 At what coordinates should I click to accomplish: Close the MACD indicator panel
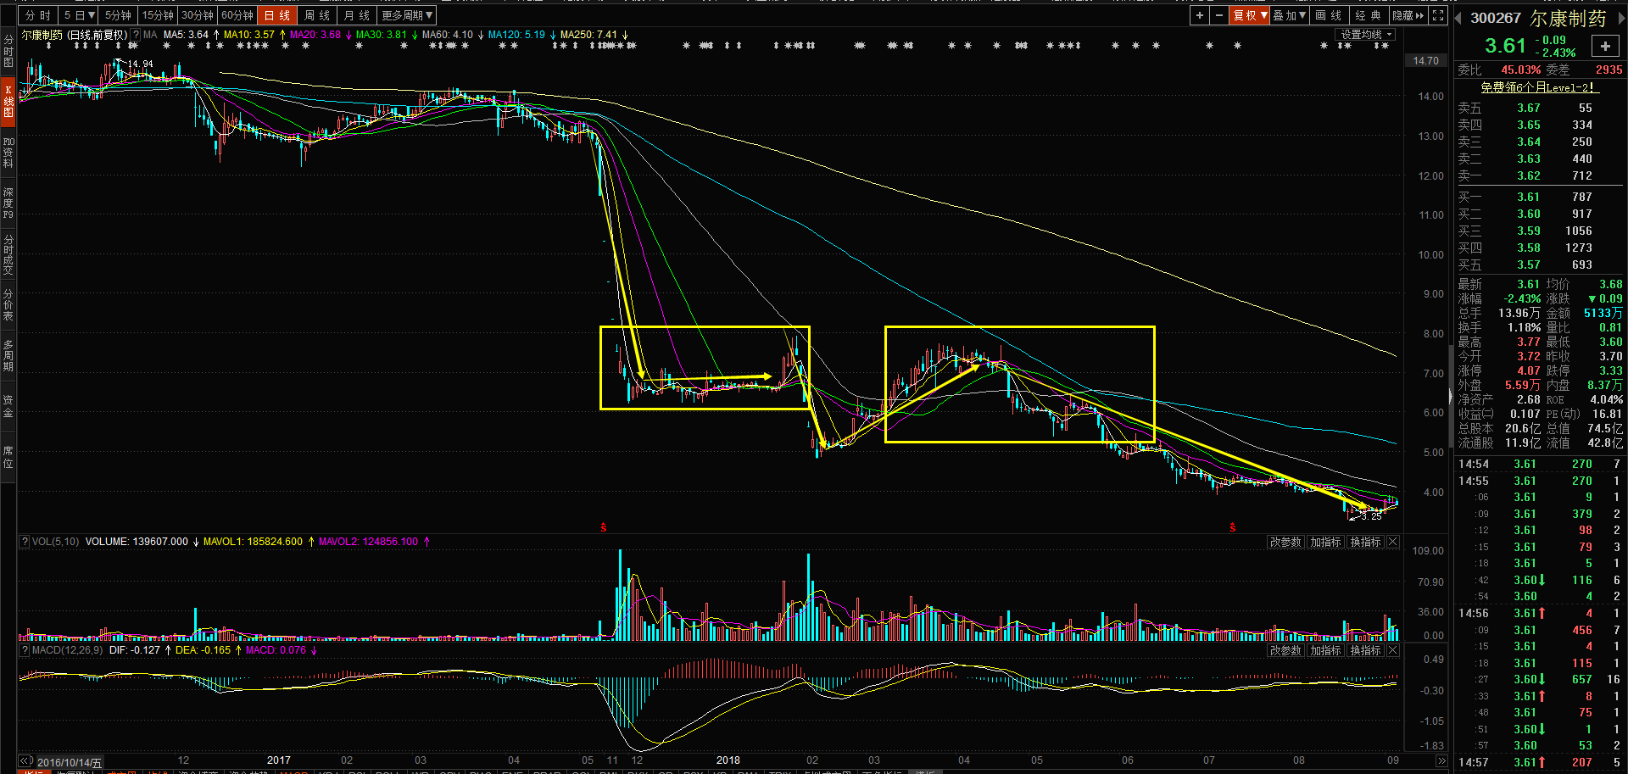[1392, 650]
